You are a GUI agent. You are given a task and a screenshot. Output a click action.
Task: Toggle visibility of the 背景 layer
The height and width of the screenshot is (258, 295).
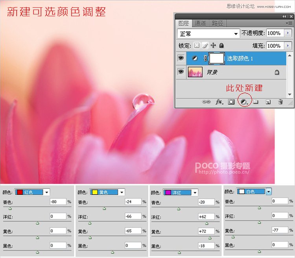pos(181,72)
